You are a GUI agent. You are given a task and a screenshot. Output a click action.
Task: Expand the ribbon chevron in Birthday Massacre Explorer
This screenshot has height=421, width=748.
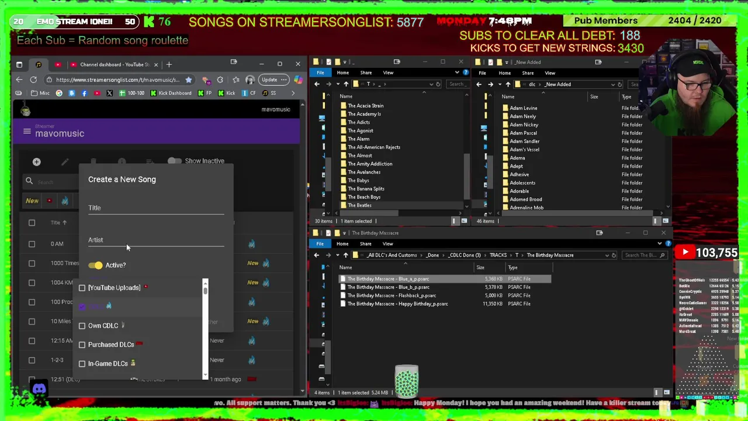660,243
